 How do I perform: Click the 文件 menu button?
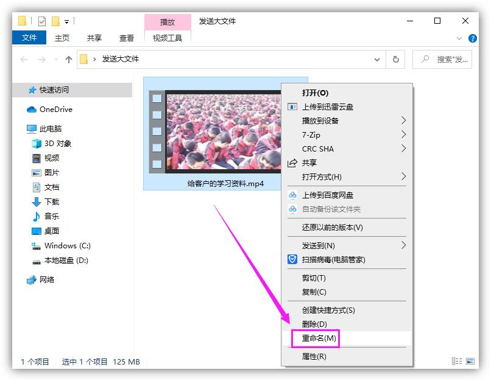click(29, 37)
